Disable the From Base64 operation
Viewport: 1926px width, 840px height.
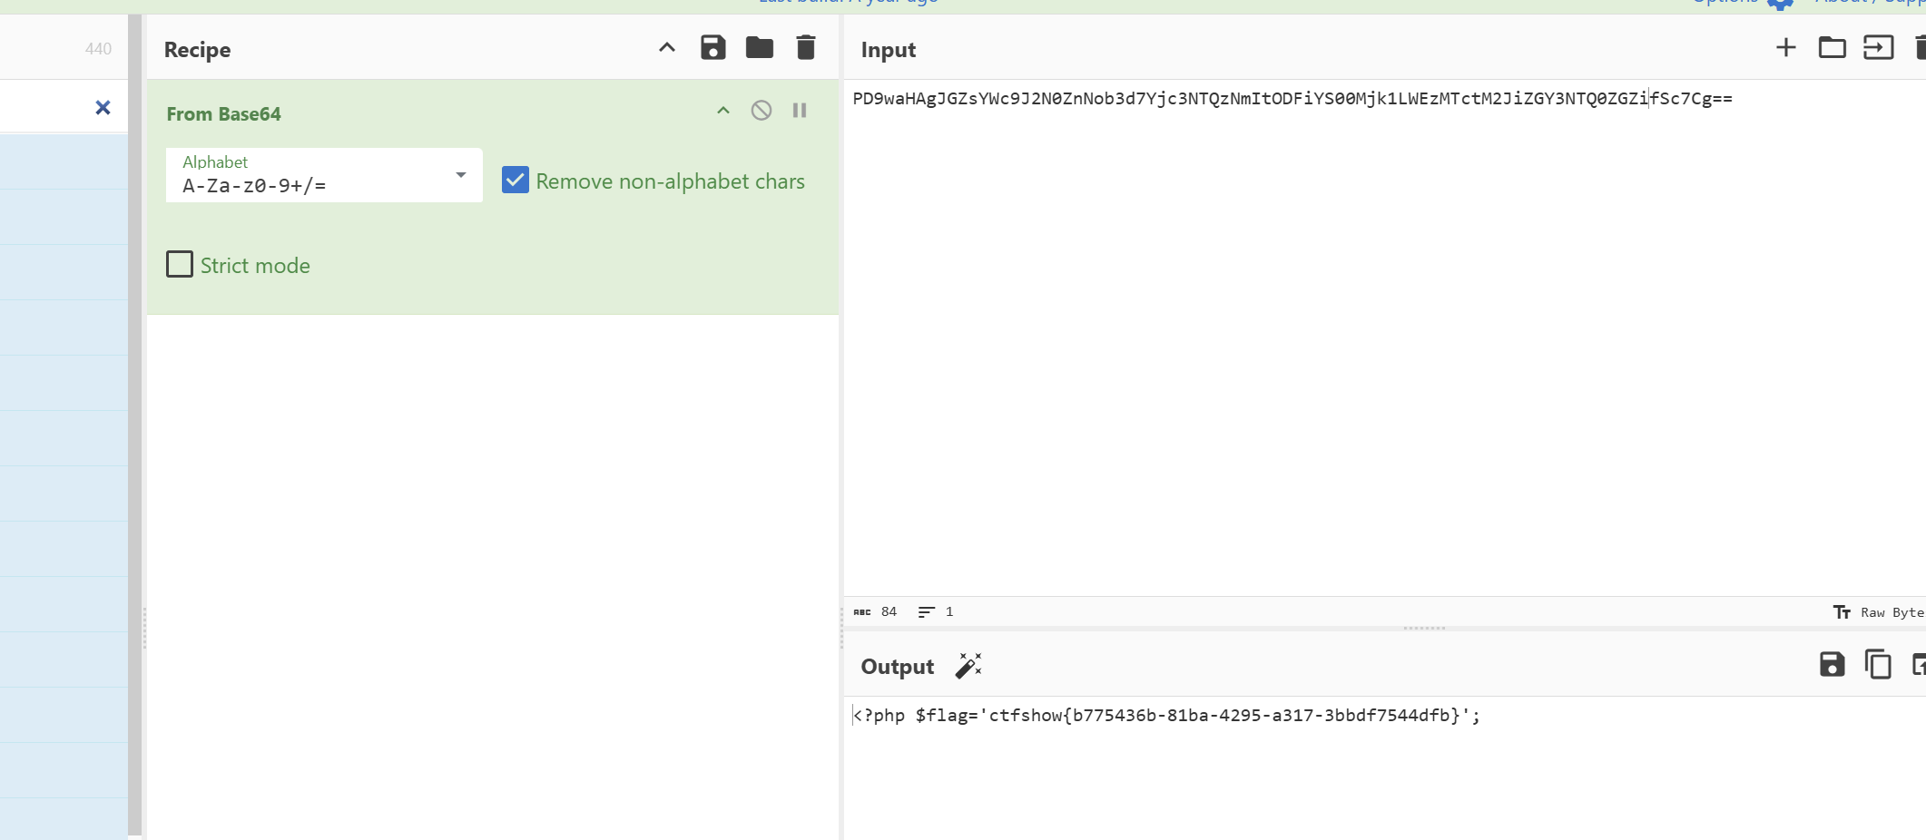click(761, 111)
